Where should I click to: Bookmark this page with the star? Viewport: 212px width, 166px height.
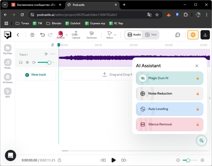(157, 15)
